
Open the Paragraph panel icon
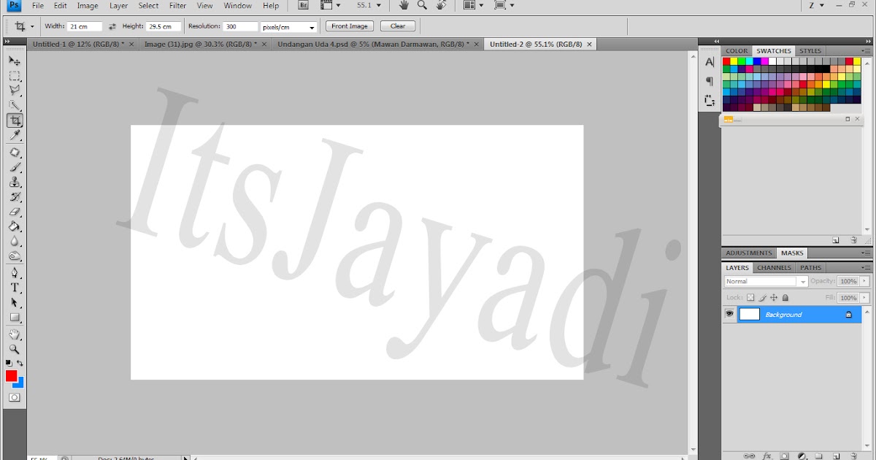coord(710,81)
